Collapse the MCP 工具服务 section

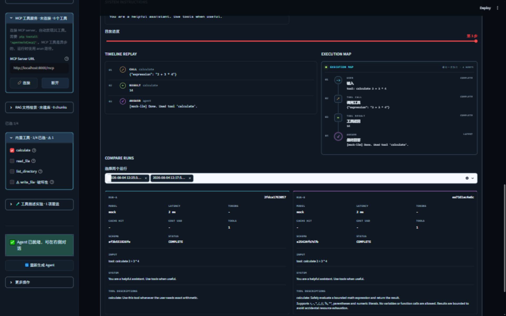click(39, 18)
